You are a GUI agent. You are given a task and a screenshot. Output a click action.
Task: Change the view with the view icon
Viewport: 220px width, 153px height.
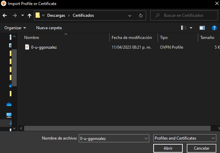tap(184, 28)
